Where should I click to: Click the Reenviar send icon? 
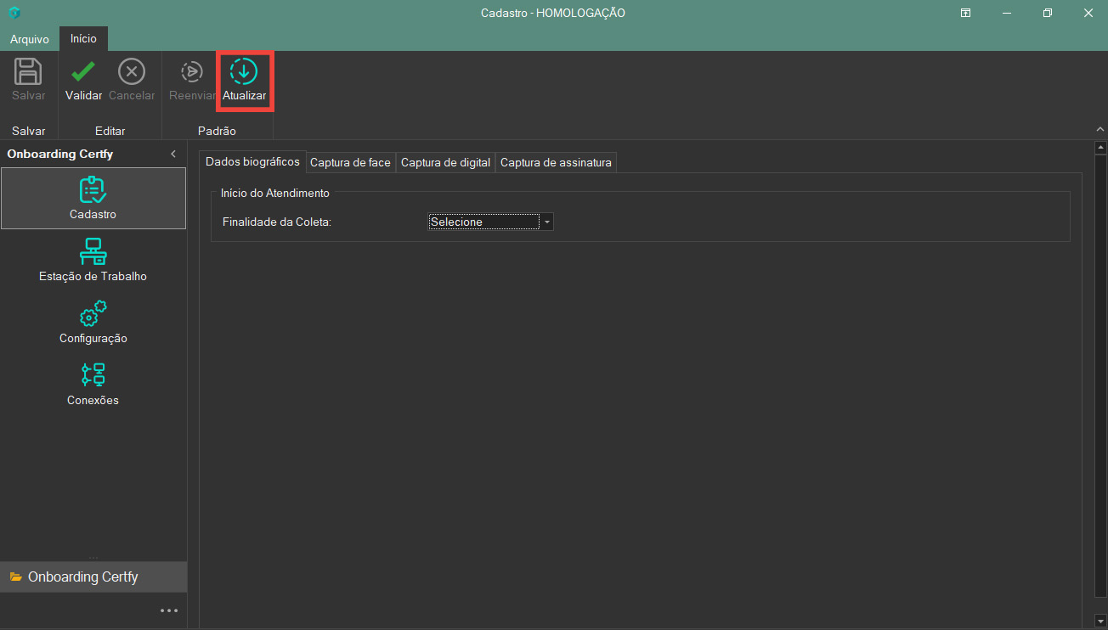192,72
